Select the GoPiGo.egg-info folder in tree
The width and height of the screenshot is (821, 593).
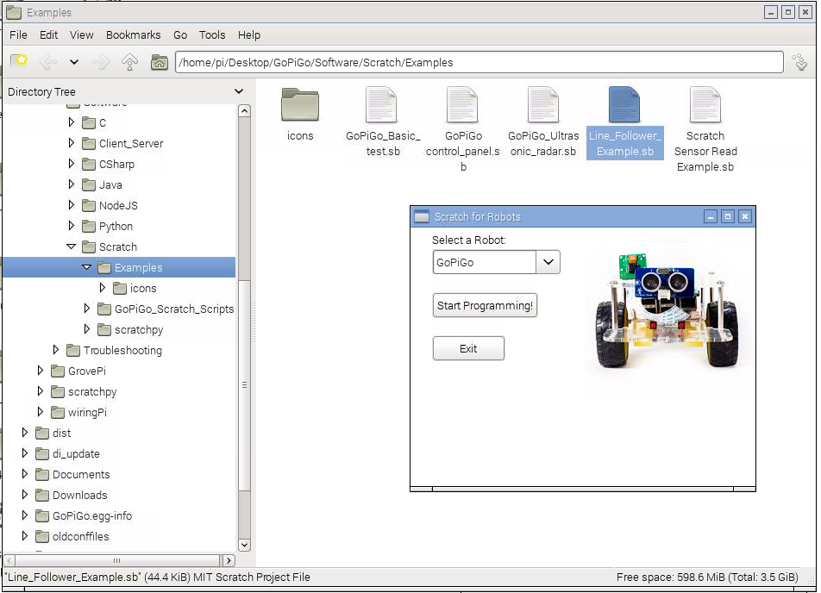click(92, 516)
